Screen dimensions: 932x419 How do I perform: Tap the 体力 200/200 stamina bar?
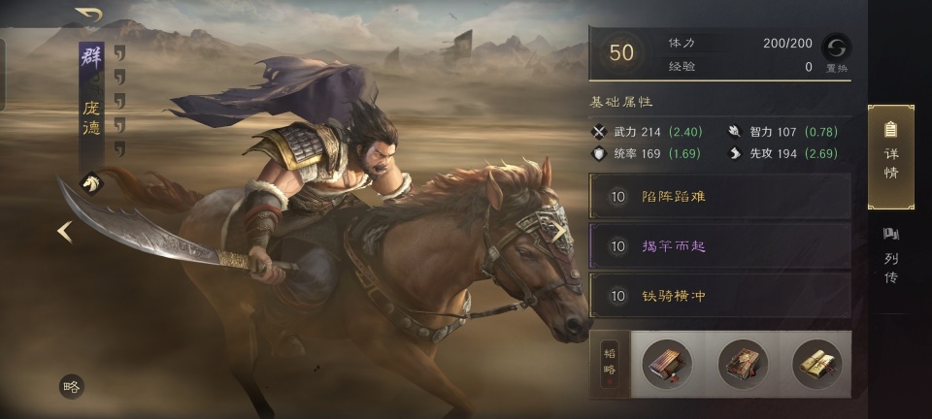tap(740, 44)
